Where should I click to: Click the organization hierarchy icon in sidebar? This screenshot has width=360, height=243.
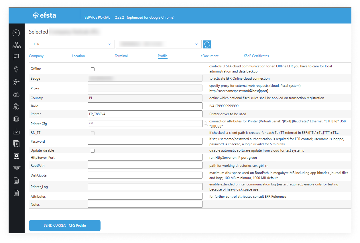16,45
